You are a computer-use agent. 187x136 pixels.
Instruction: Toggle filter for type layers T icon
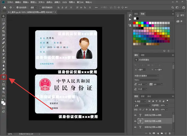pos(156,101)
